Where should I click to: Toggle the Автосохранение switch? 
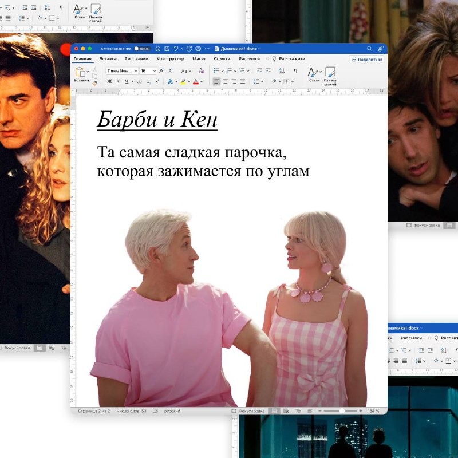[141, 49]
